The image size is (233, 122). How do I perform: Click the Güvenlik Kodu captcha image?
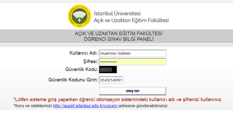tap(108, 69)
